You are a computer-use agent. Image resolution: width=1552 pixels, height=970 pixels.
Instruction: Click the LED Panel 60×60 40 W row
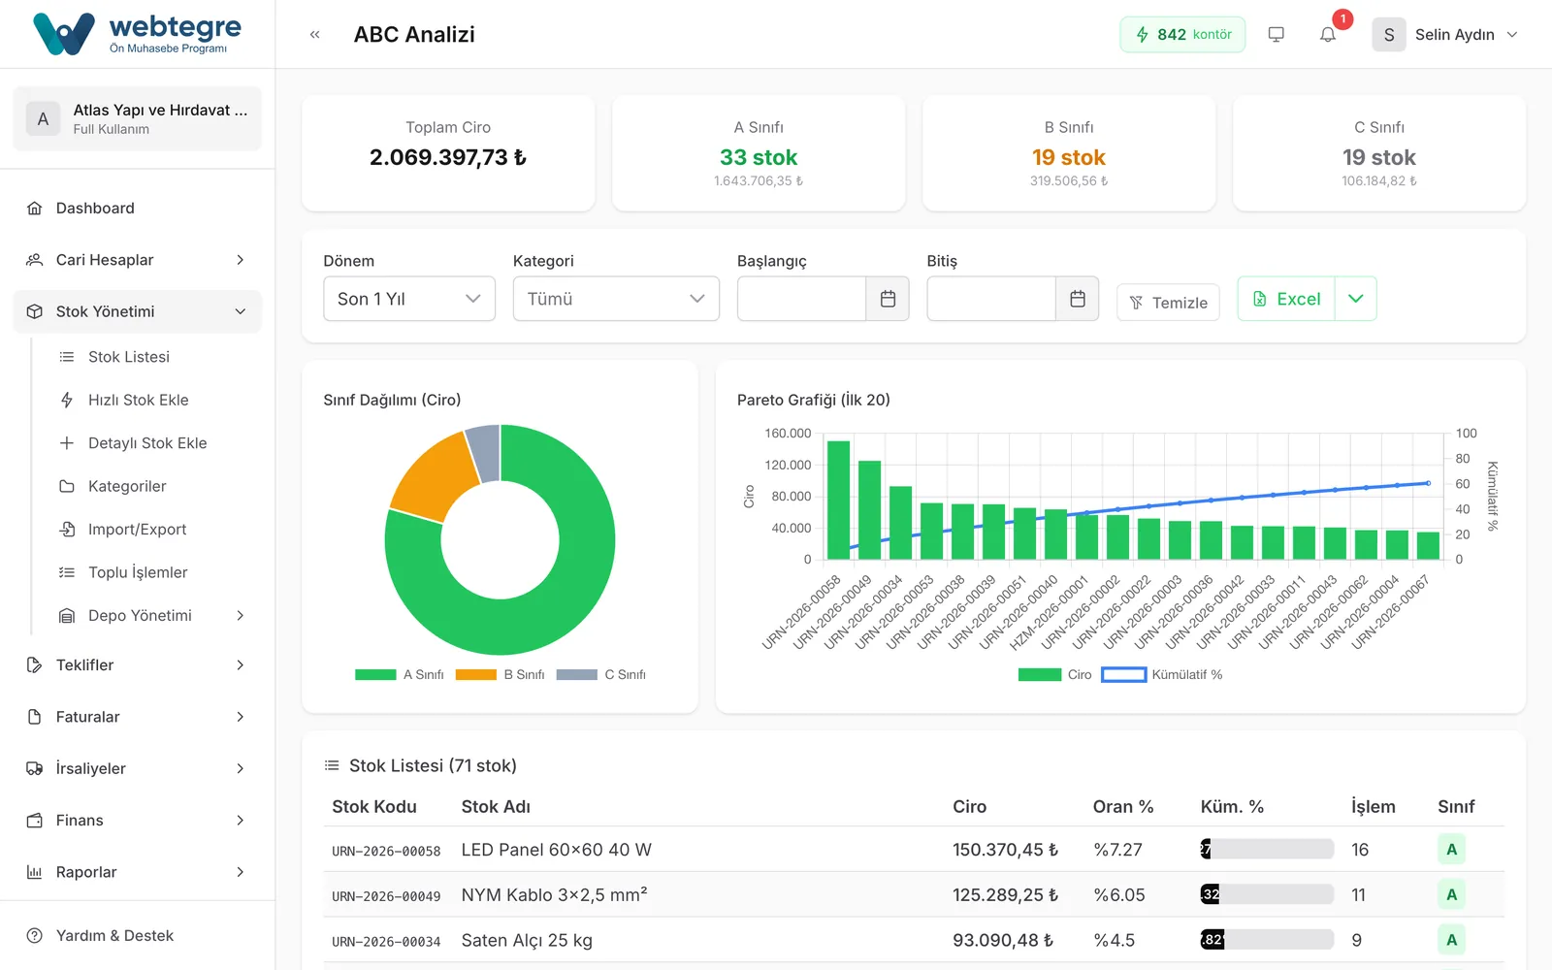914,850
